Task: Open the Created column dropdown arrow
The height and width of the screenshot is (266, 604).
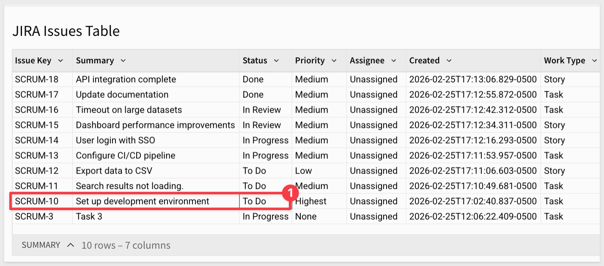Action: [449, 61]
